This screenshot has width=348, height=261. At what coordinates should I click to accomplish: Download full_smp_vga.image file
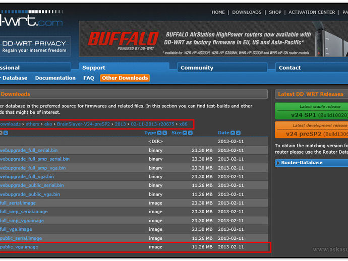22,221
